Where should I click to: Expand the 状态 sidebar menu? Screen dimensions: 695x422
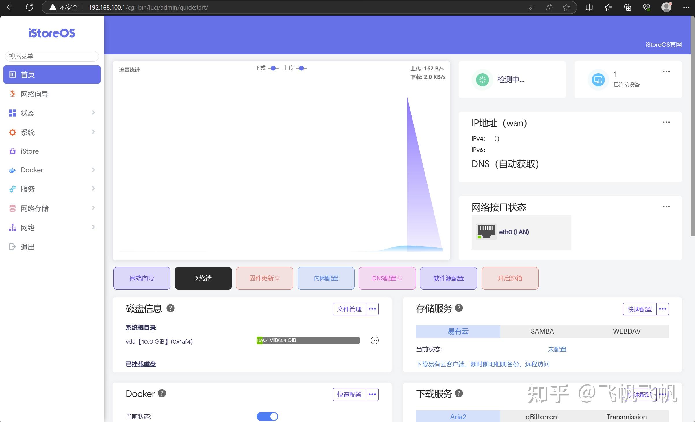point(93,113)
